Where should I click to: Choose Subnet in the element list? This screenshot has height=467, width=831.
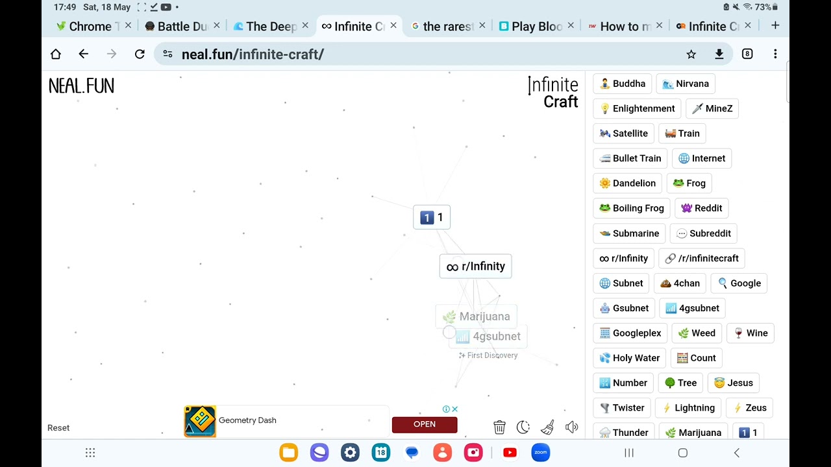pyautogui.click(x=621, y=283)
